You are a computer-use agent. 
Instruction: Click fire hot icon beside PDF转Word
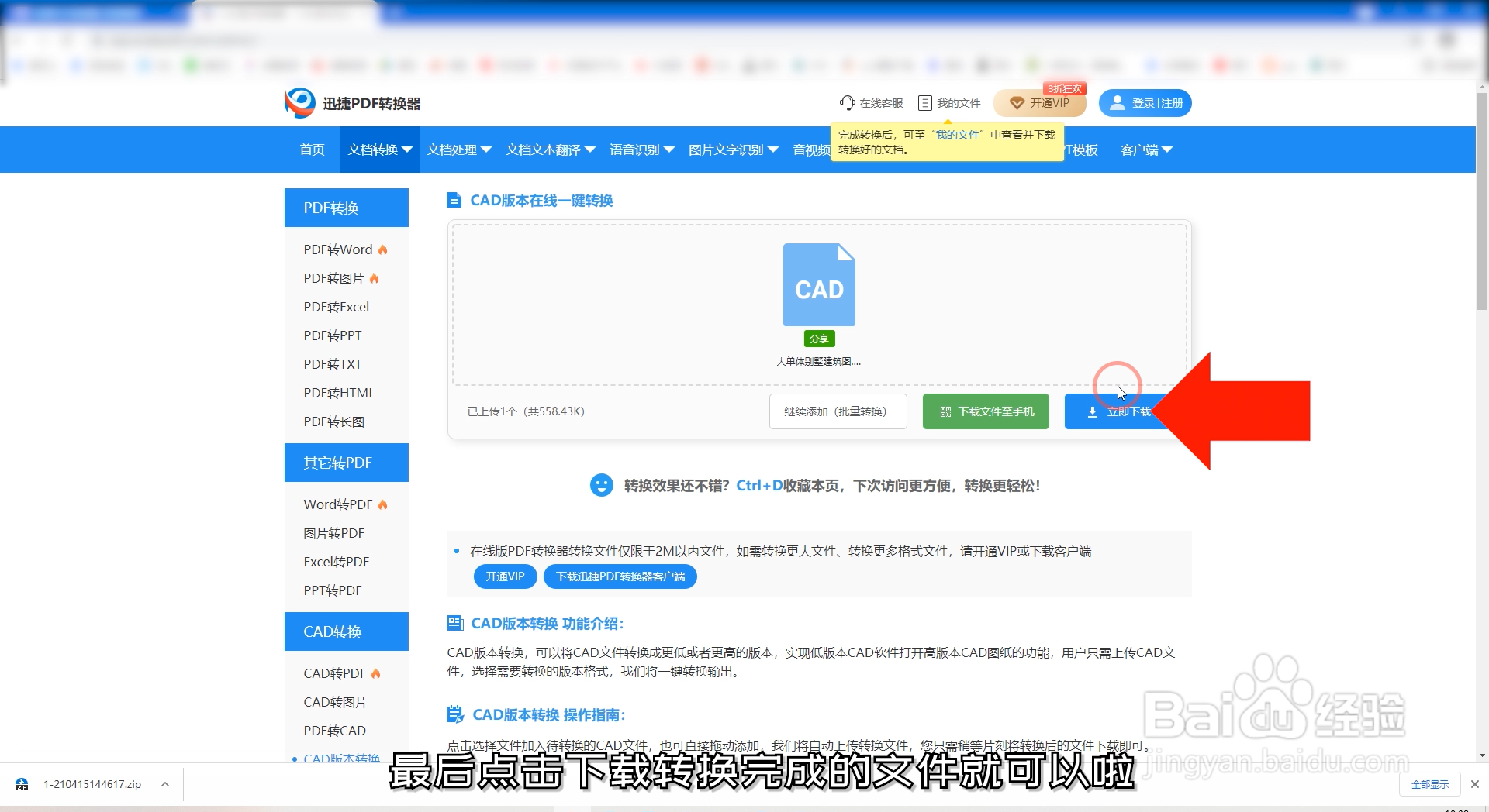click(382, 249)
